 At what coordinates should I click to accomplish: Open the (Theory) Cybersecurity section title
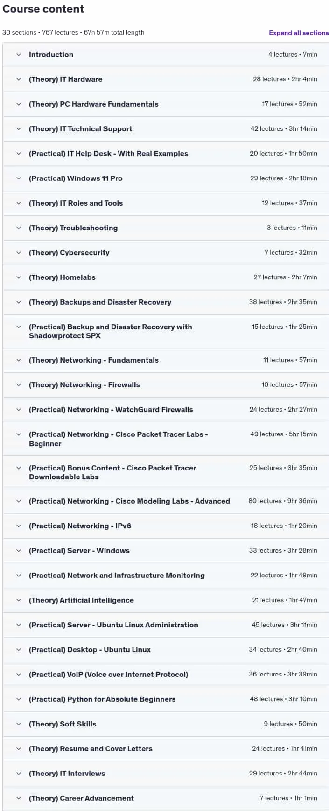[69, 253]
